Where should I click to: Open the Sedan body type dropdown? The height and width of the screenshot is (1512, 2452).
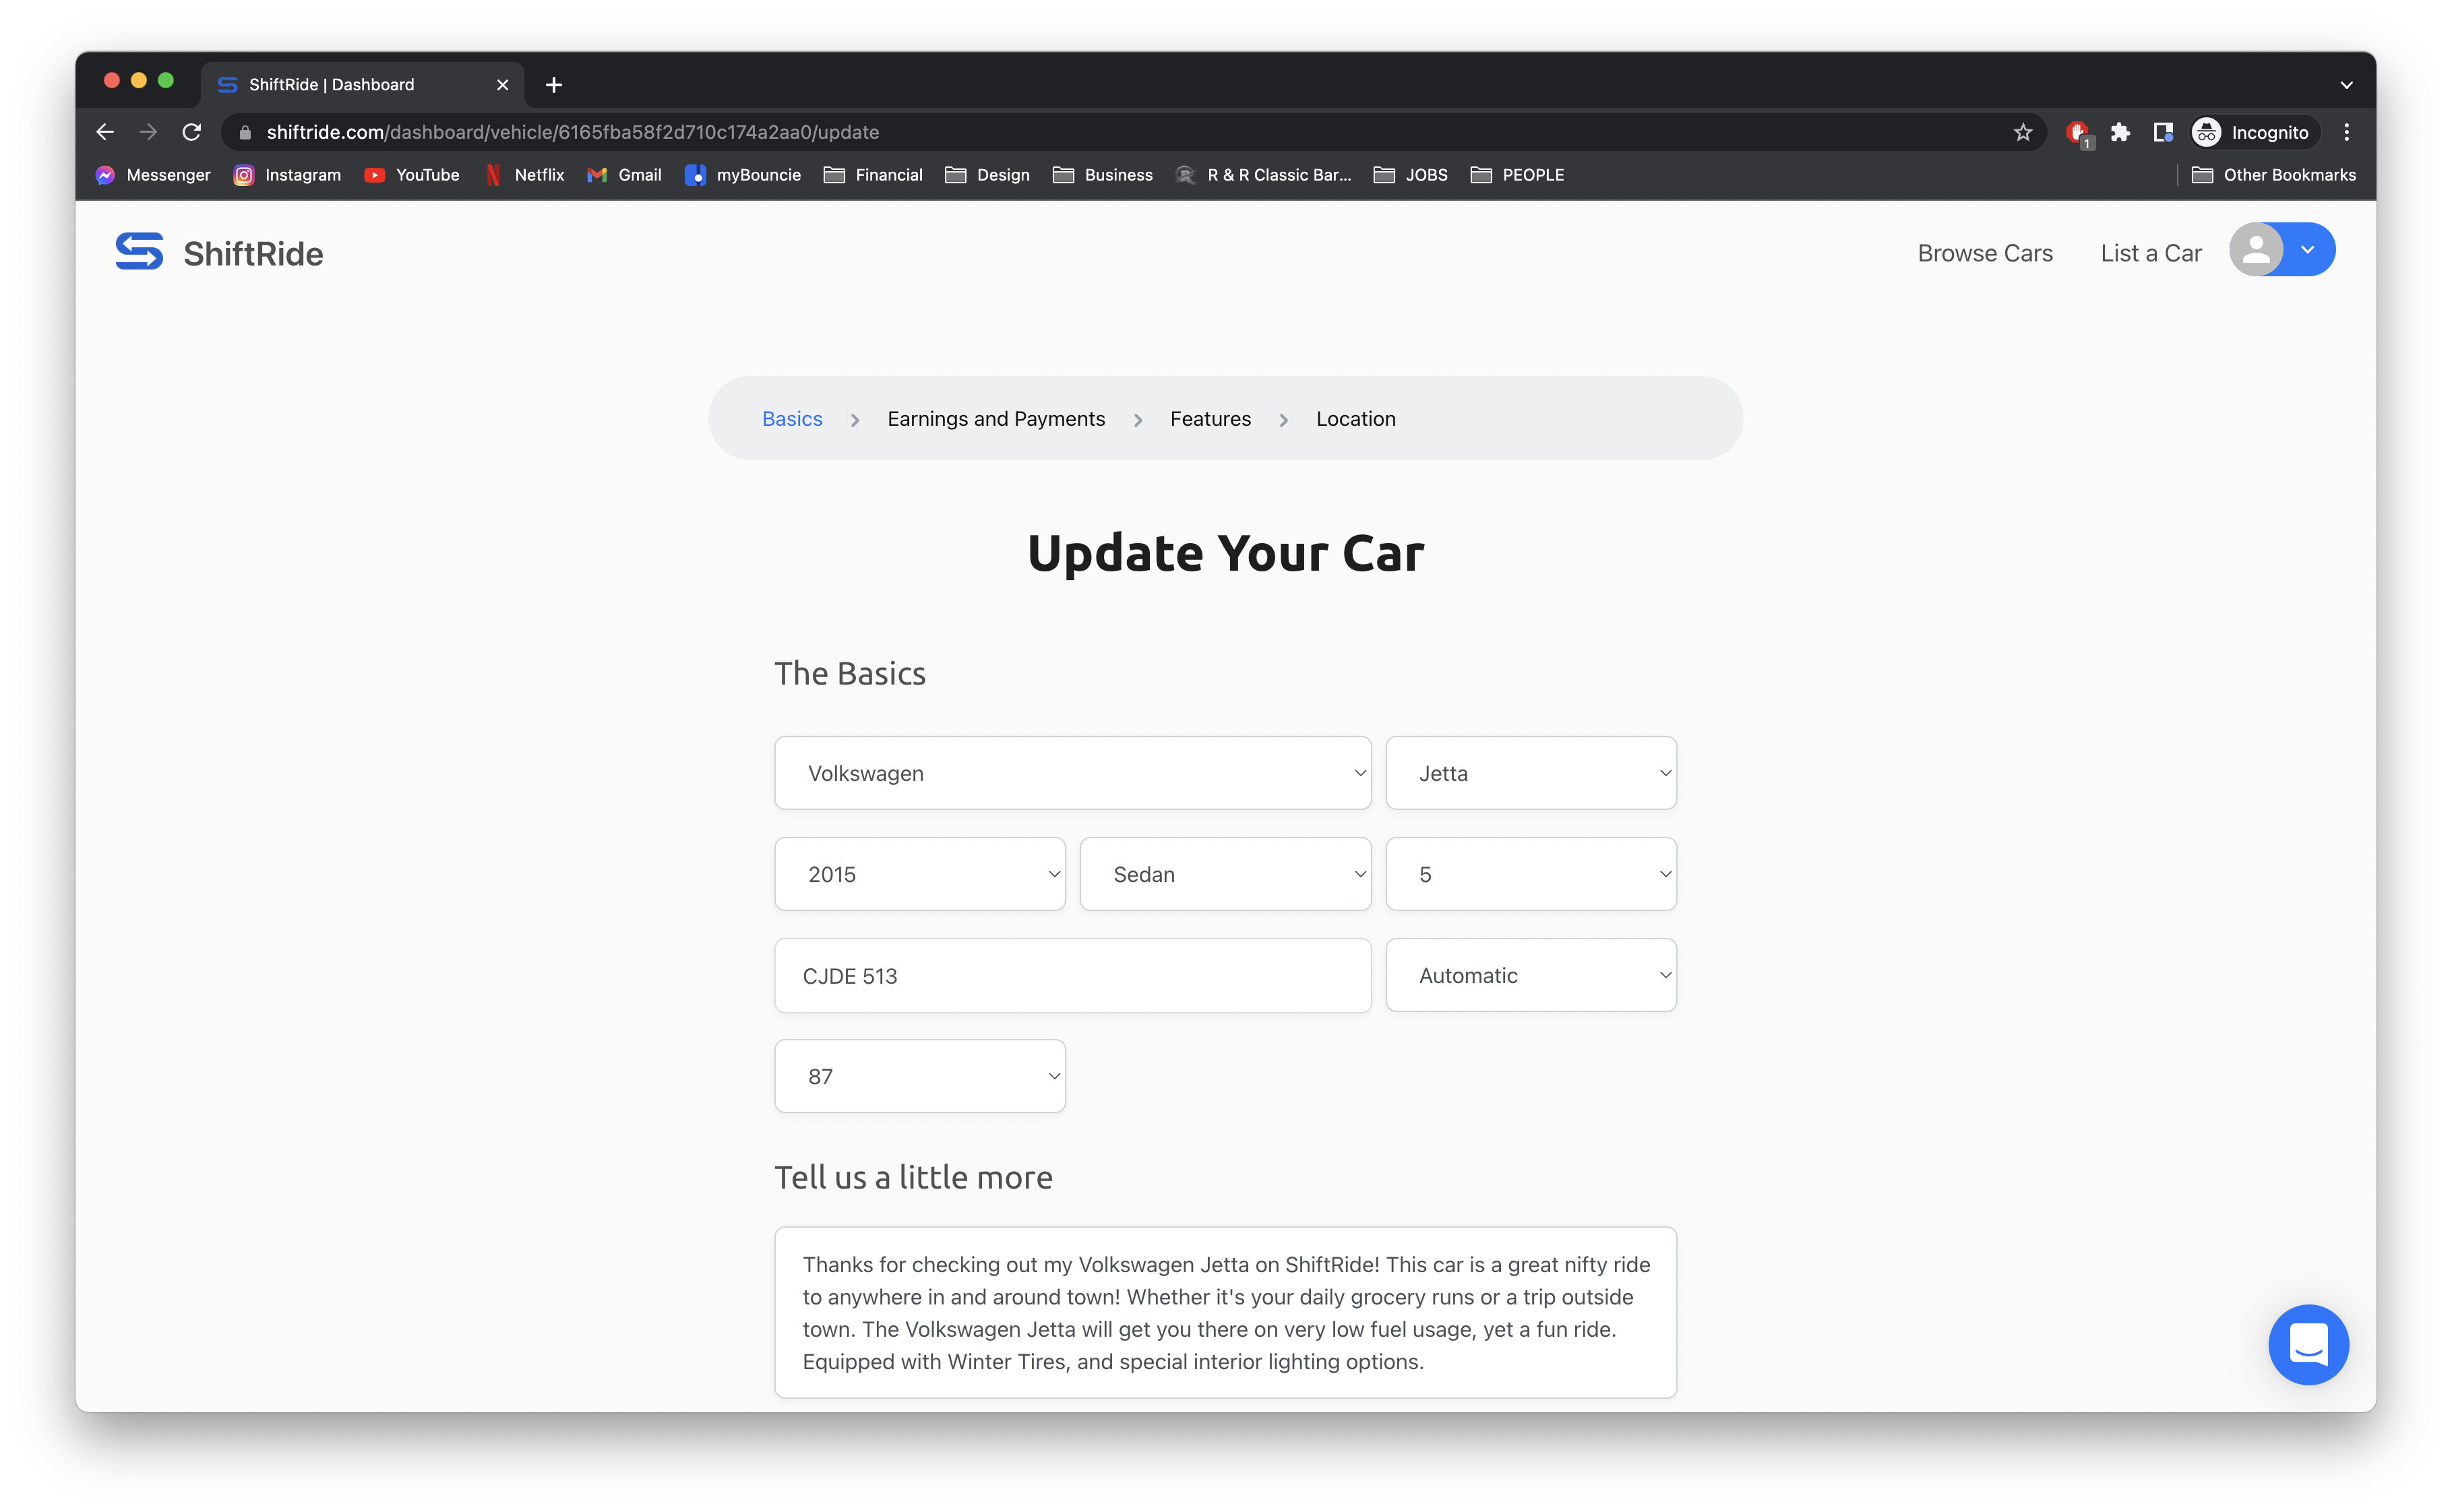pos(1225,874)
